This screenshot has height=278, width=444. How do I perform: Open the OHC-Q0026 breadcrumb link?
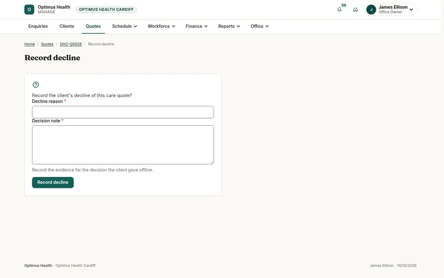pyautogui.click(x=71, y=44)
